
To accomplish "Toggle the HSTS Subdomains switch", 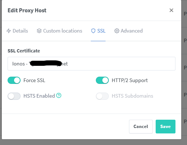I will [102, 96].
